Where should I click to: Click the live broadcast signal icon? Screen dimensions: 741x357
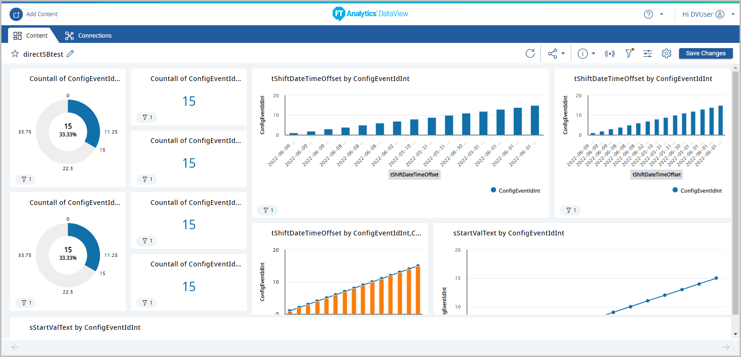tap(609, 53)
